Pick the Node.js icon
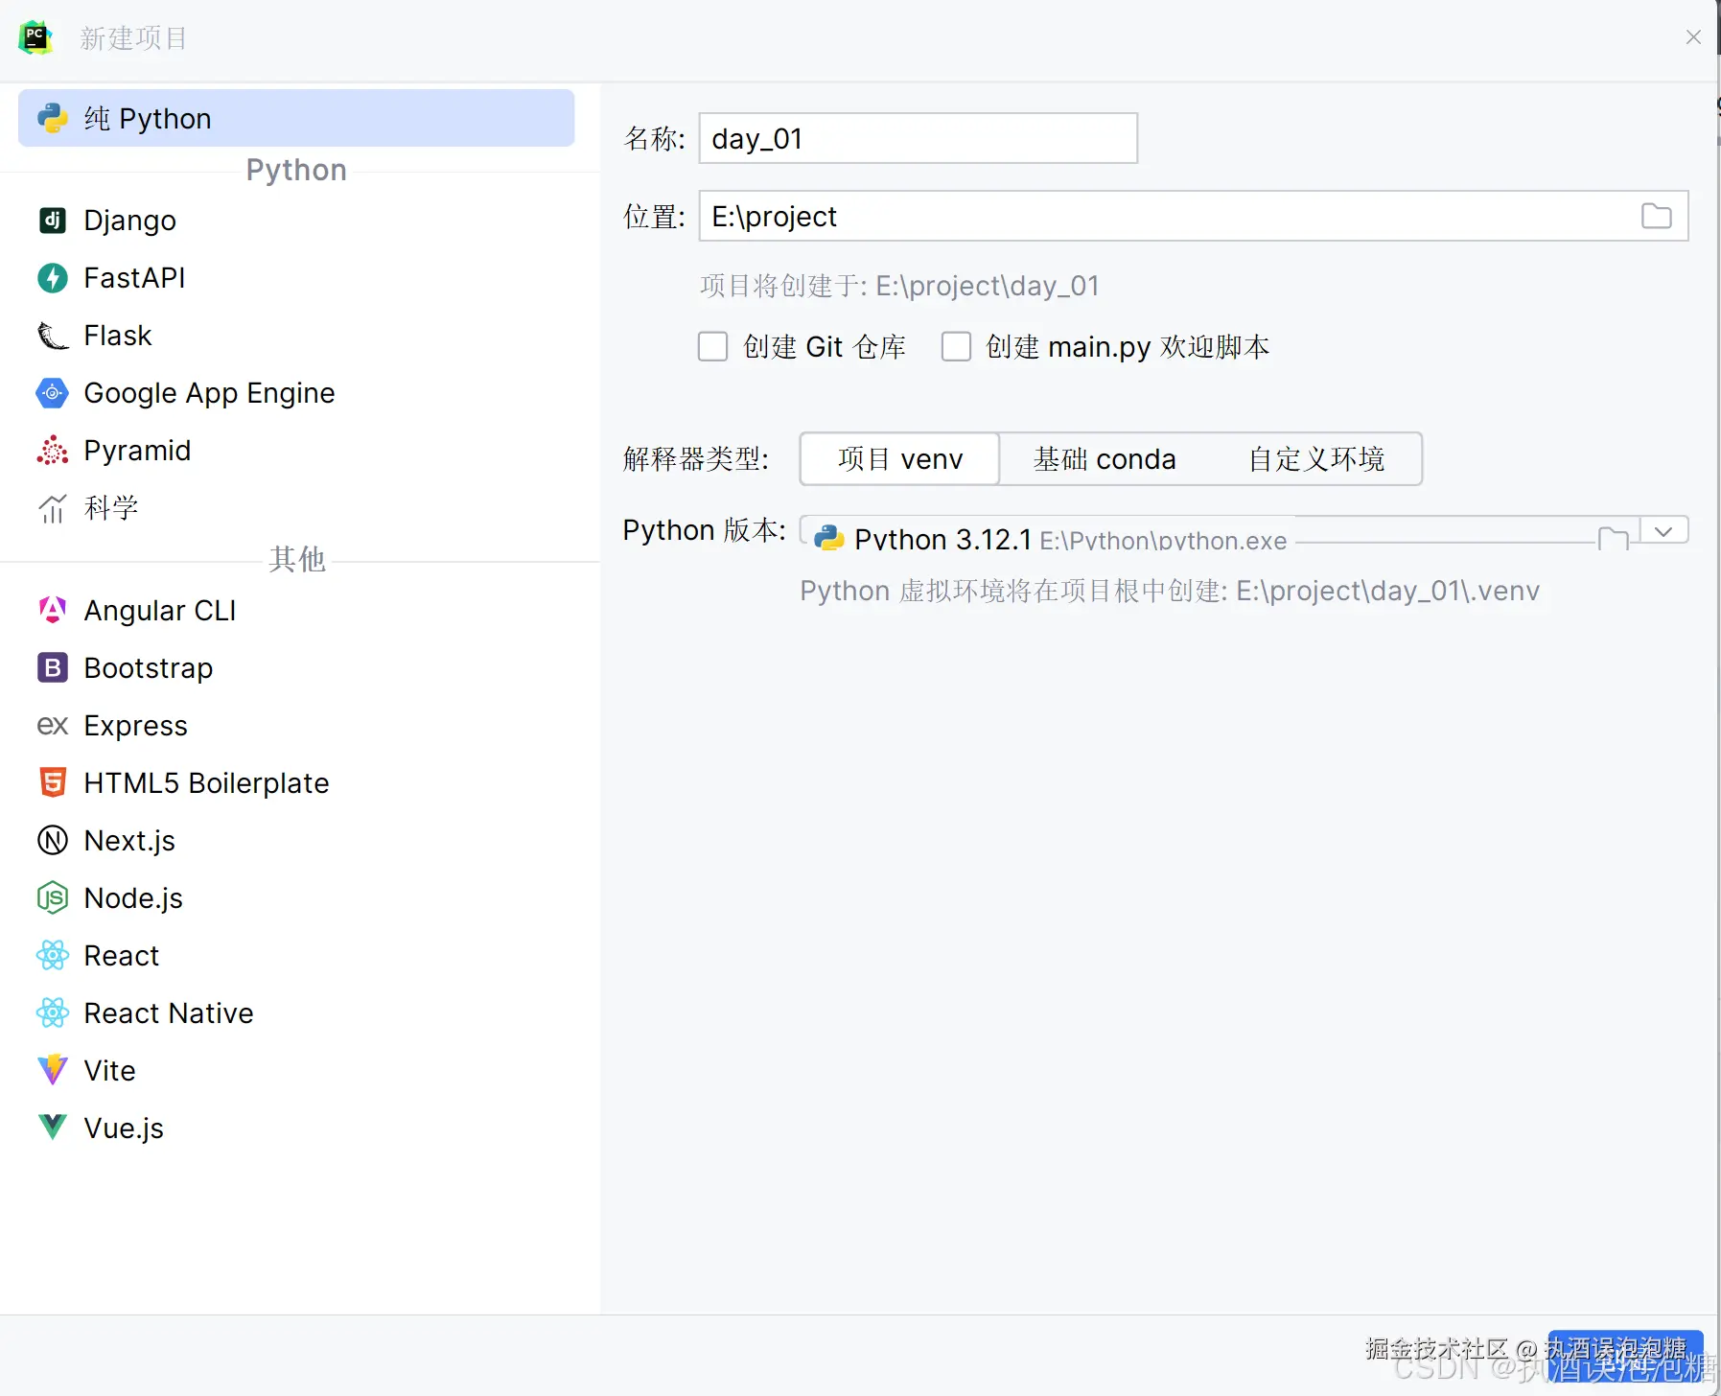 (x=53, y=897)
